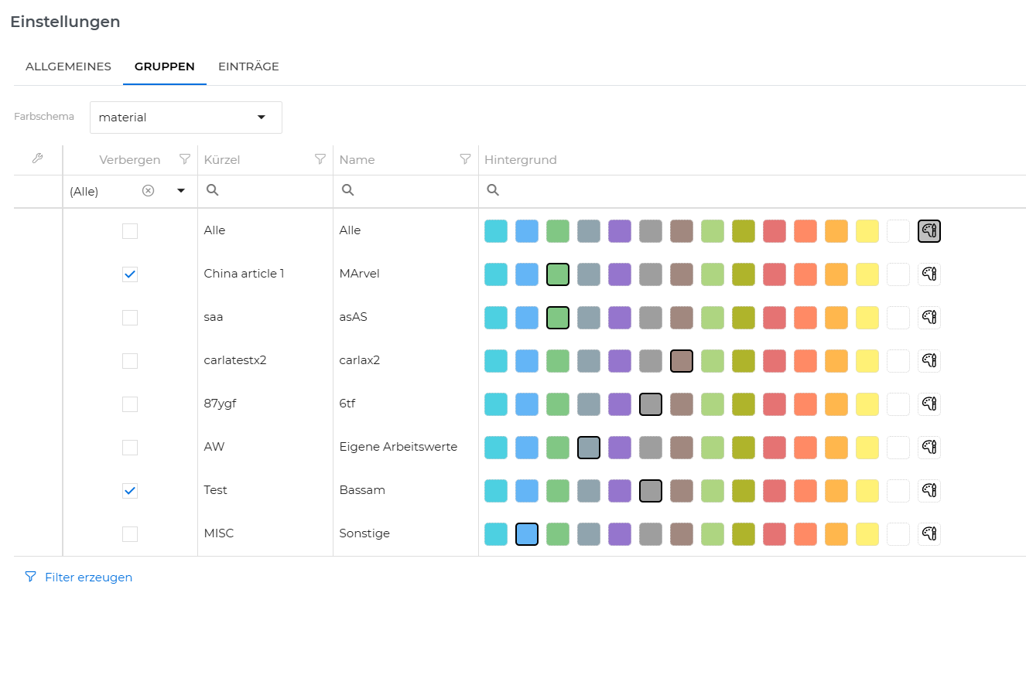1026x678 pixels.
Task: Check Verbergen for MISC row
Action: click(x=130, y=534)
